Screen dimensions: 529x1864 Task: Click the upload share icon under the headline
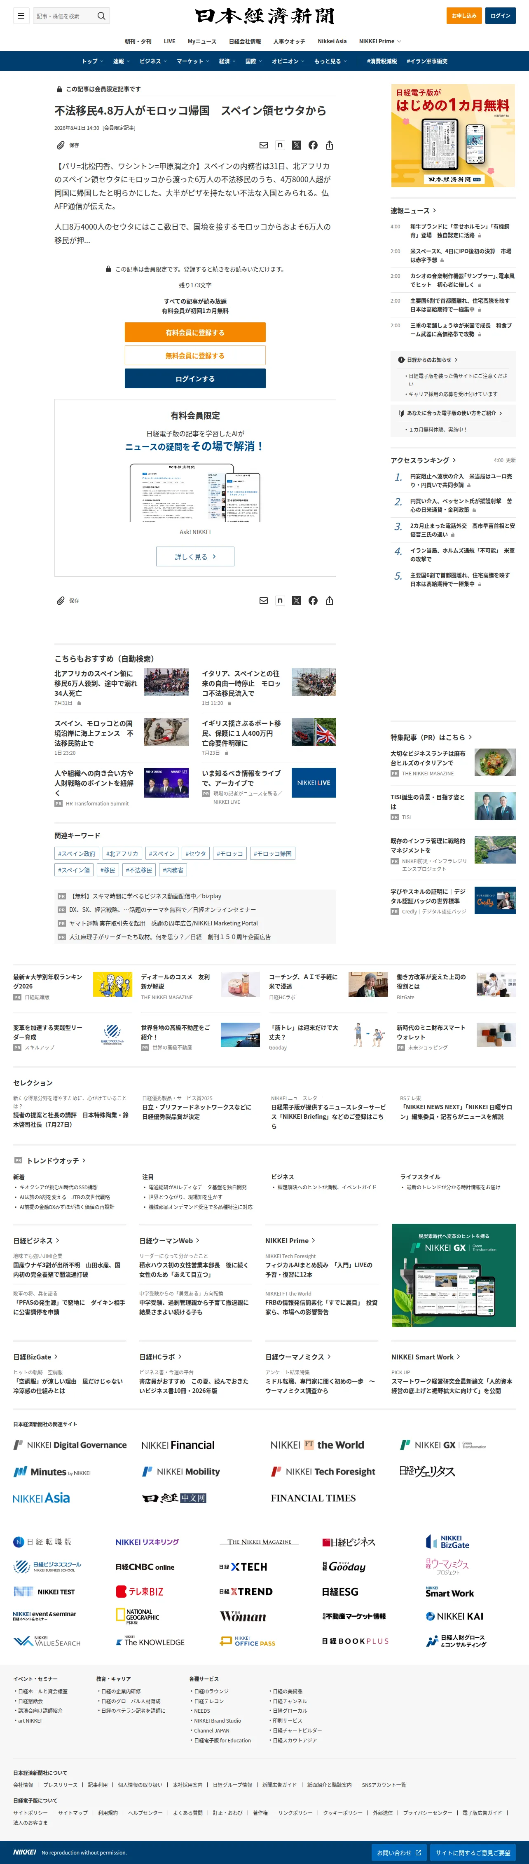click(329, 146)
